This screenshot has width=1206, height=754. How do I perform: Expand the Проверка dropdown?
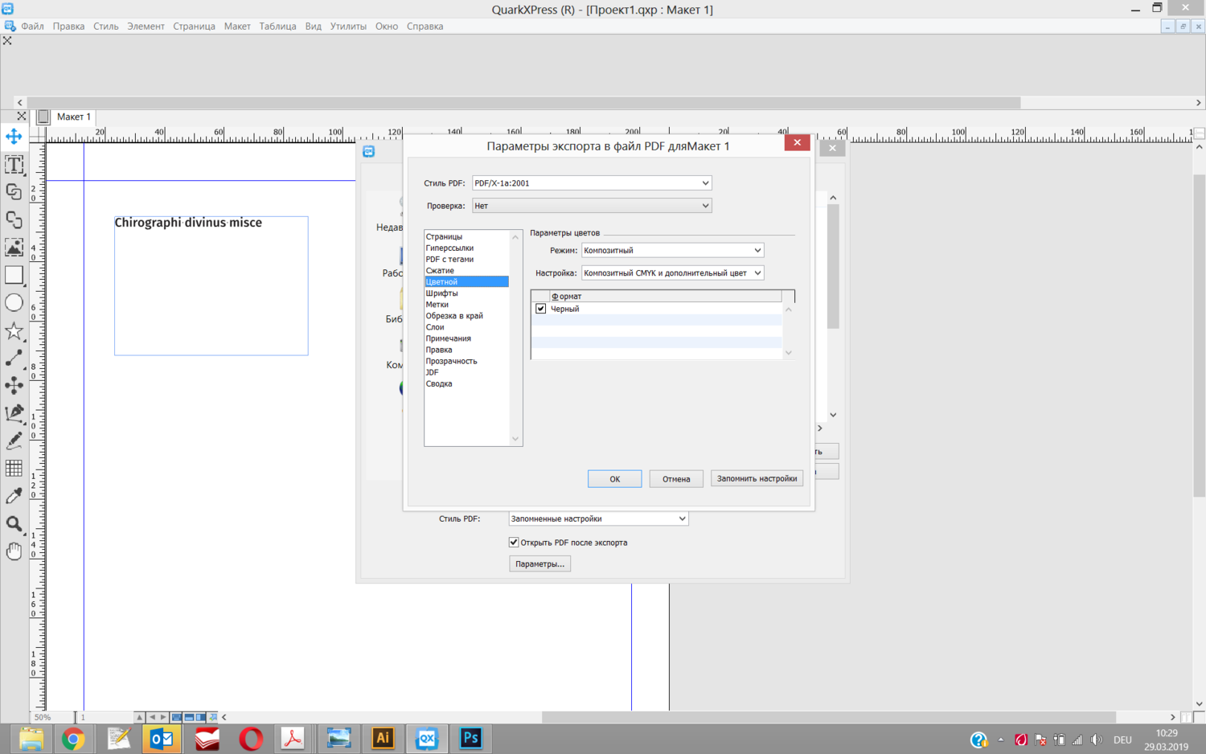(x=592, y=206)
